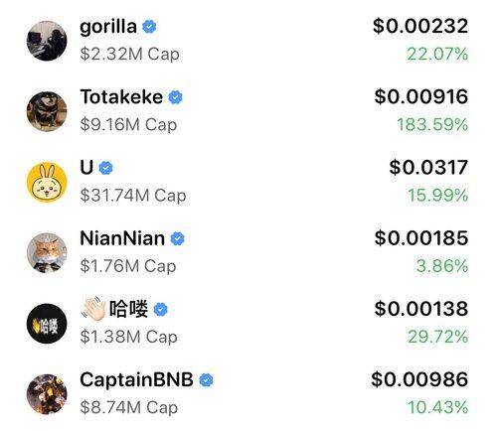Open the NianNian cat avatar
This screenshot has height=431, width=497.
tap(47, 252)
